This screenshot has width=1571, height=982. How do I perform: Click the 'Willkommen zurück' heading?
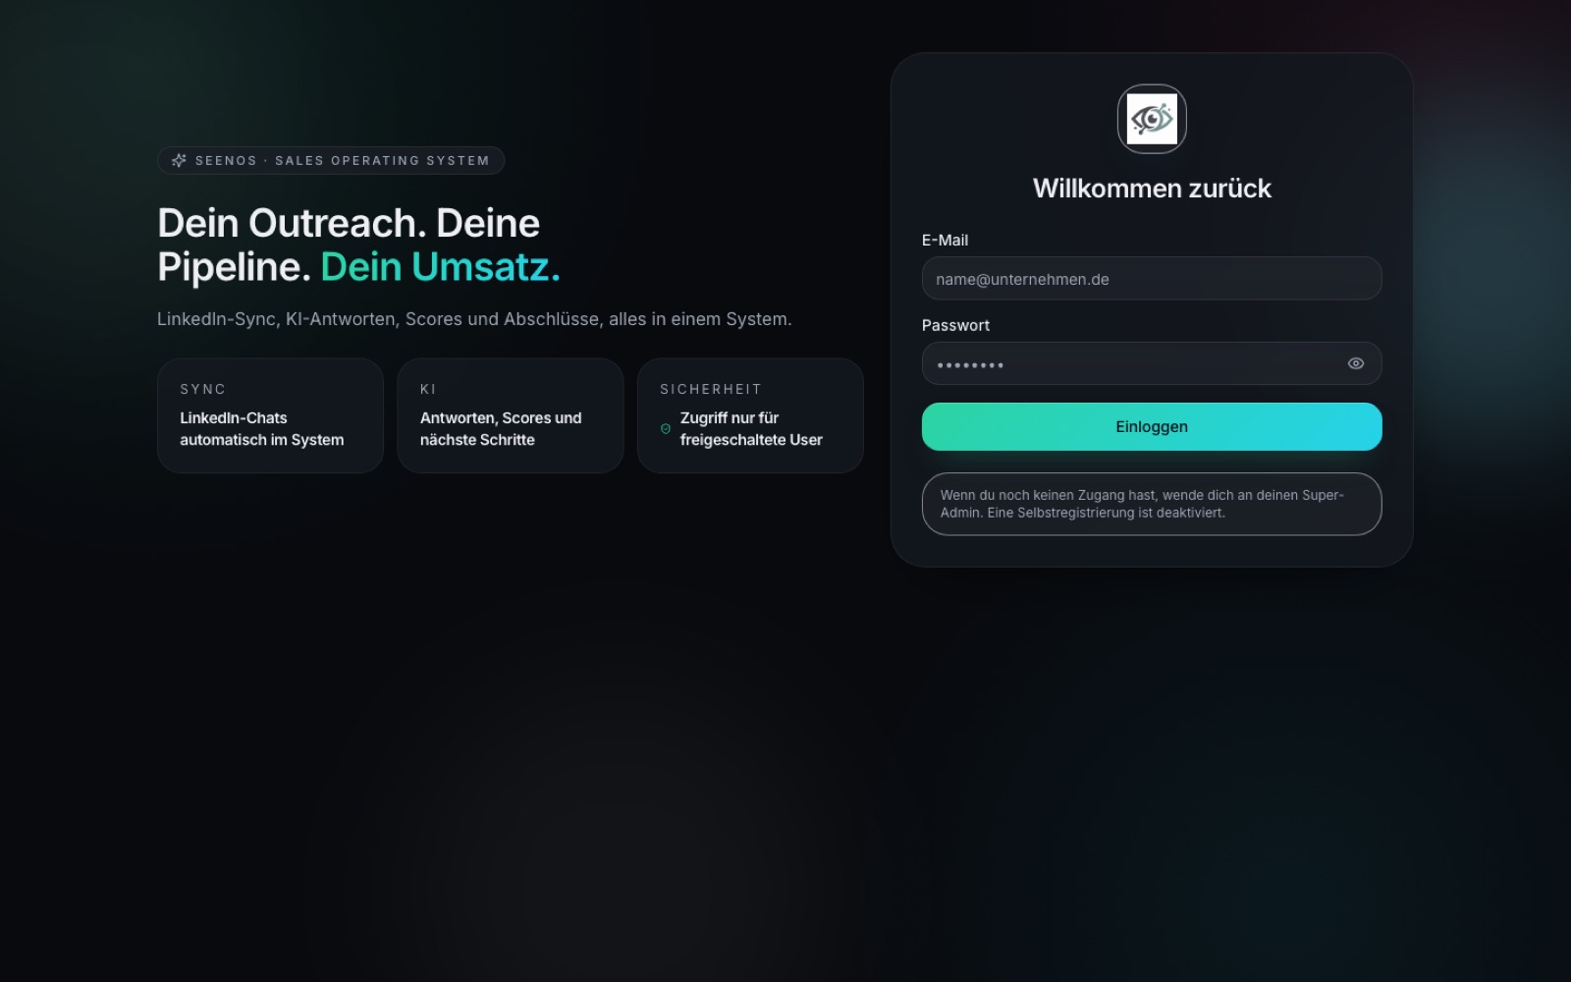(1152, 189)
